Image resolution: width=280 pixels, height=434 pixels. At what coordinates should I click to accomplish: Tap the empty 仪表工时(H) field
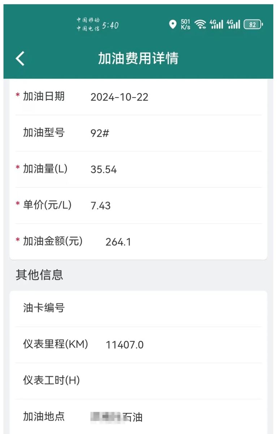coord(163,381)
